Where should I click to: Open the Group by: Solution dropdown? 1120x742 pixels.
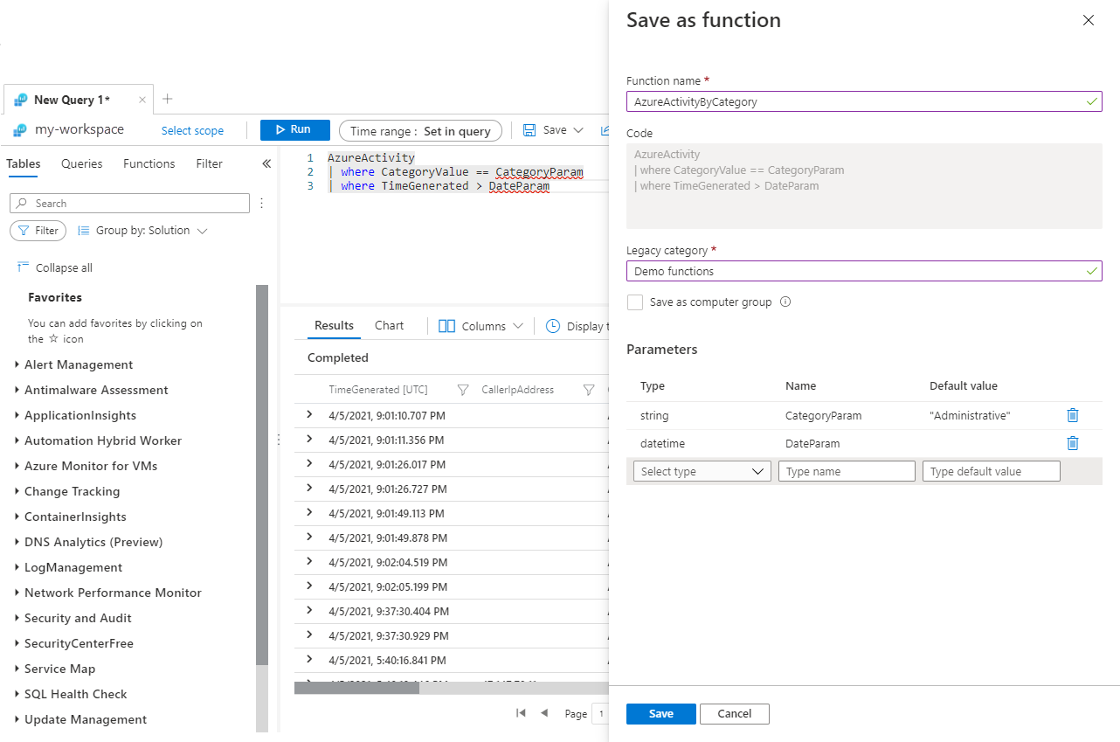(x=143, y=231)
